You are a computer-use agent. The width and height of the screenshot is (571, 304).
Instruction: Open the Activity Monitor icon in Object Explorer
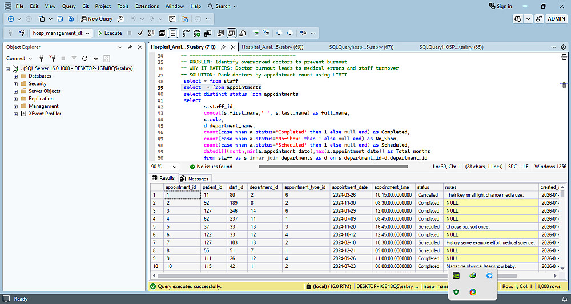pos(96,58)
